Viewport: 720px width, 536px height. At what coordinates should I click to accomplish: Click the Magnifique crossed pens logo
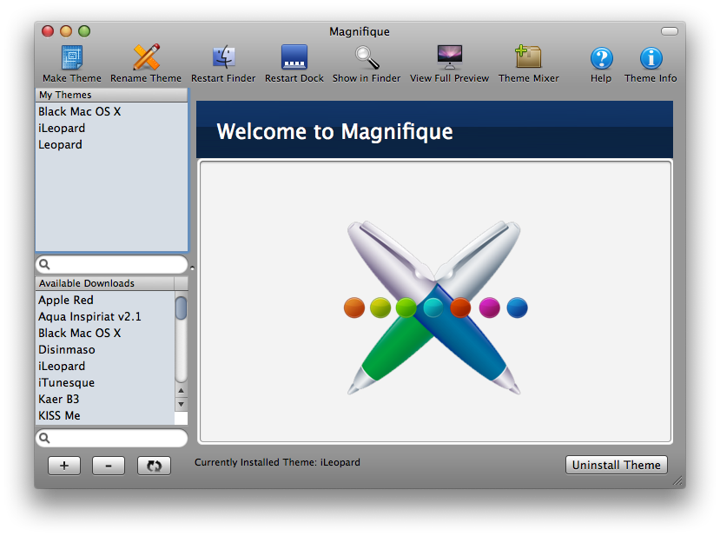434,308
